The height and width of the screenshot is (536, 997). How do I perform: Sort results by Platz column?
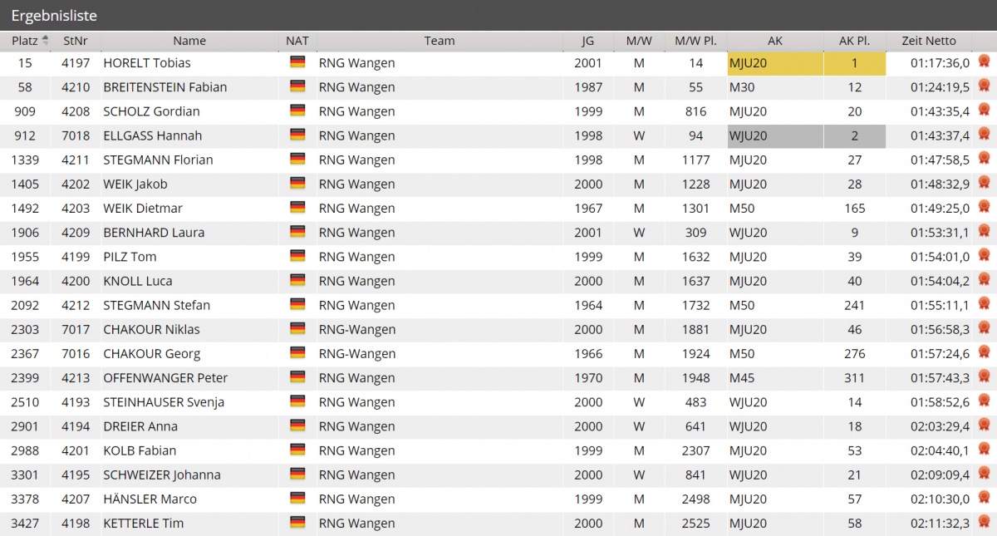pos(29,41)
